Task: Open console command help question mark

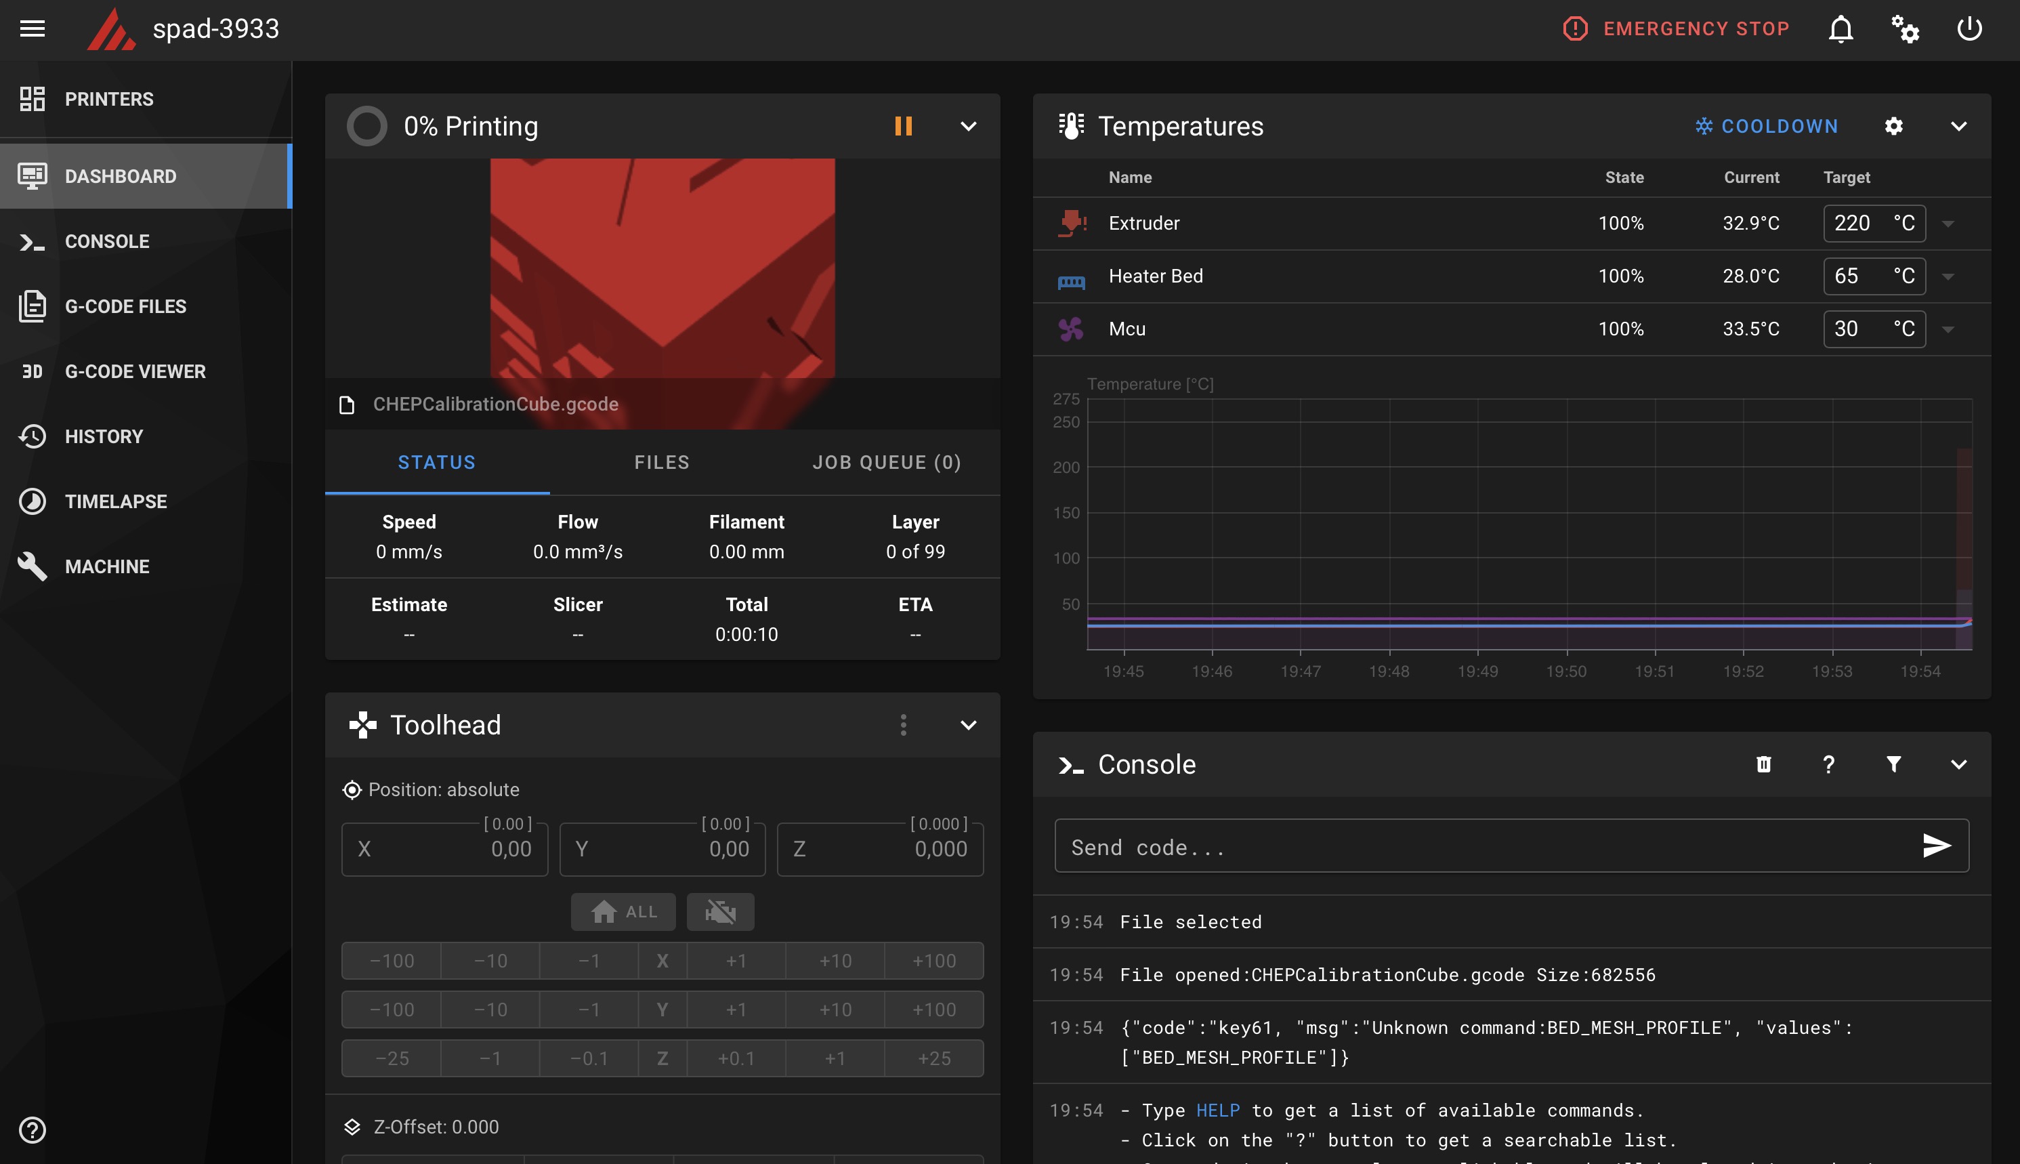Action: click(x=1828, y=764)
